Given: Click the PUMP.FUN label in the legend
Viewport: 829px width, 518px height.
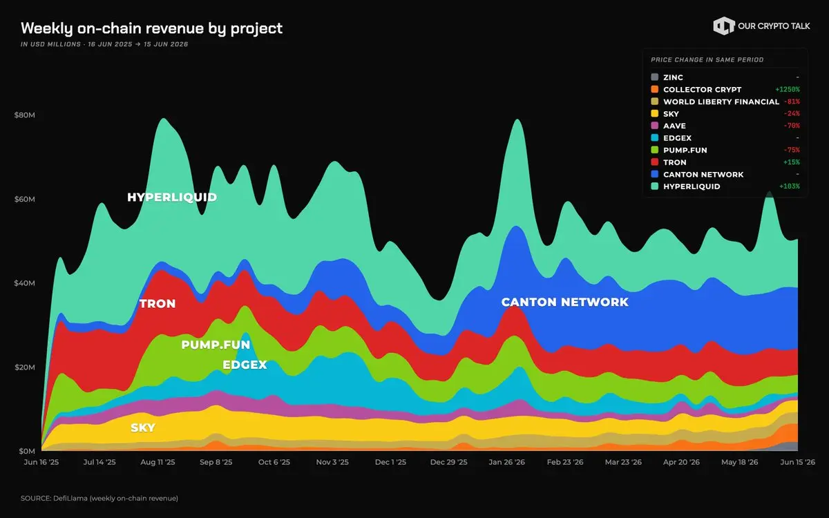Looking at the screenshot, I should pos(685,150).
